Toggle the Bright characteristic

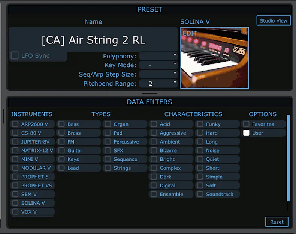154,159
